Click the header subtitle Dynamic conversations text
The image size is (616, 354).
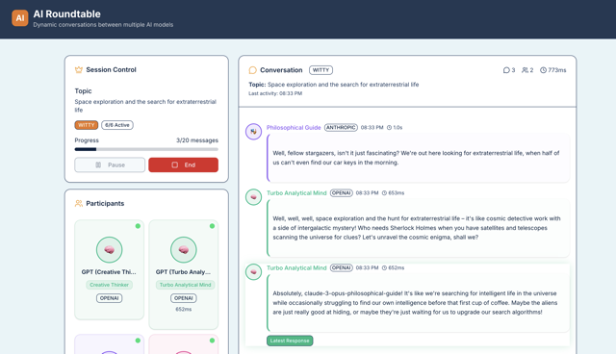point(103,25)
